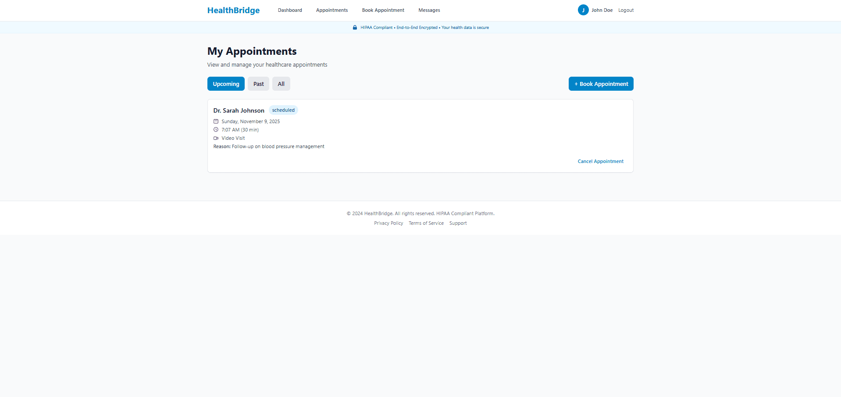Cancel the appointment with Dr. Sarah Johnson

[x=600, y=161]
